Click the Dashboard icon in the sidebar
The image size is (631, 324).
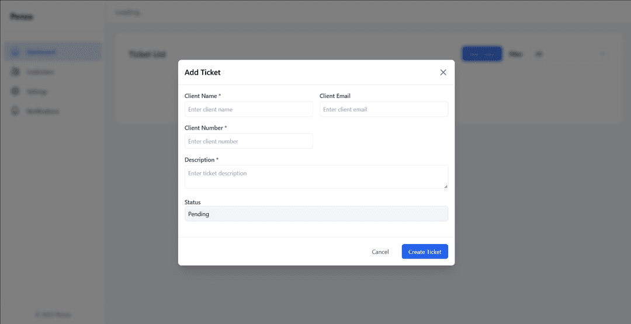pos(16,52)
